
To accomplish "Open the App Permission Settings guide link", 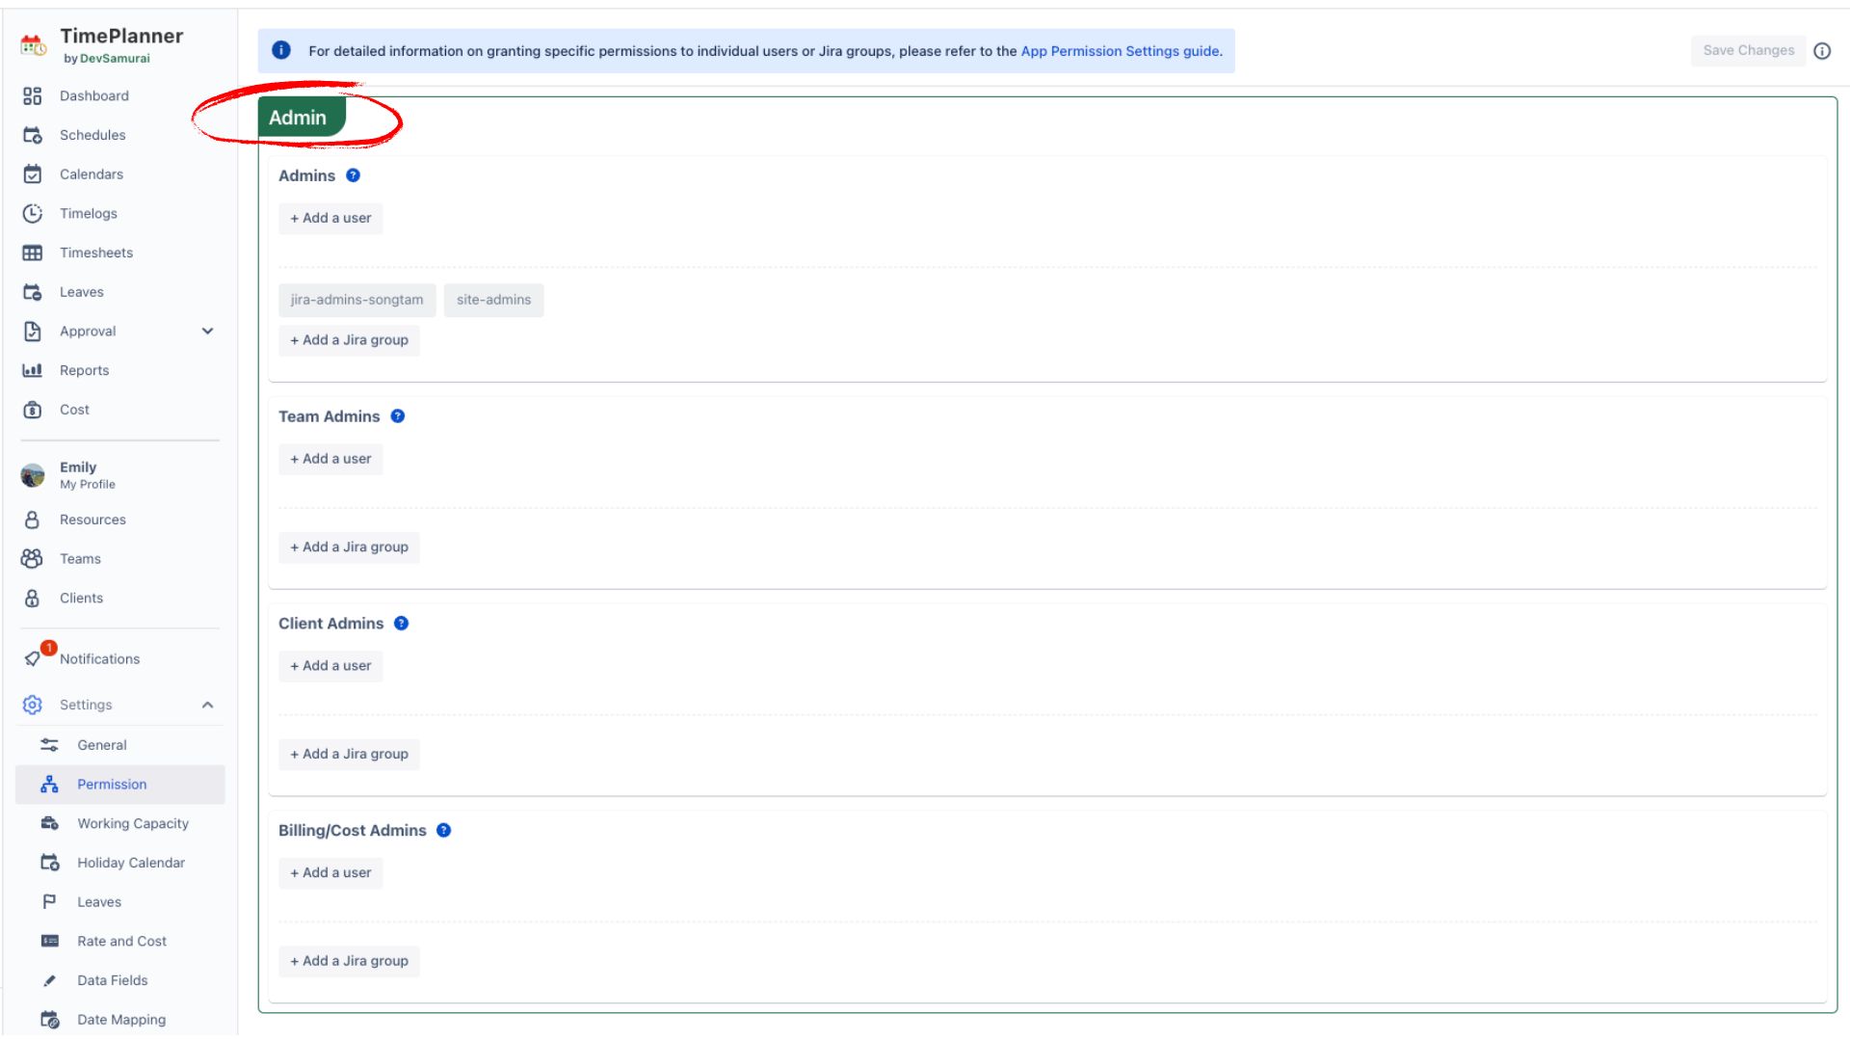I will tap(1120, 51).
